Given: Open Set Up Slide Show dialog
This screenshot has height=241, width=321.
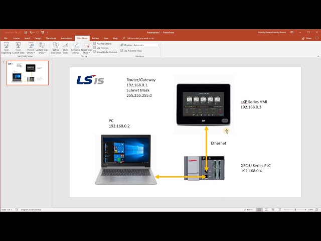Looking at the screenshot, I should tap(56, 48).
